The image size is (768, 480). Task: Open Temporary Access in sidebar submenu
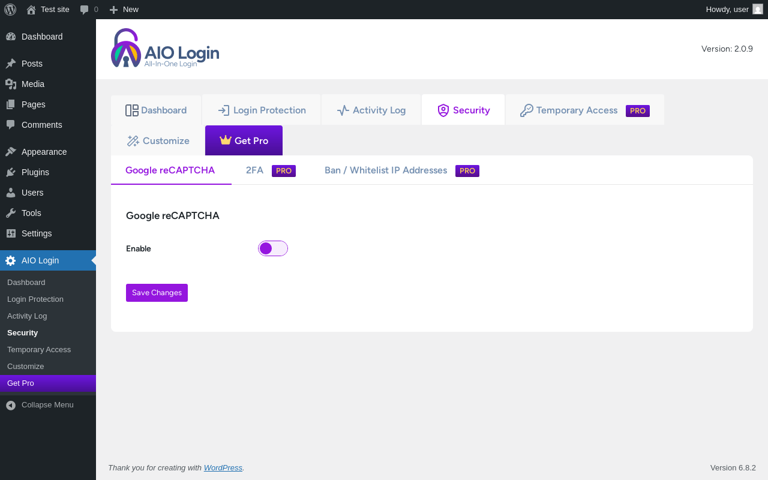tap(48, 349)
